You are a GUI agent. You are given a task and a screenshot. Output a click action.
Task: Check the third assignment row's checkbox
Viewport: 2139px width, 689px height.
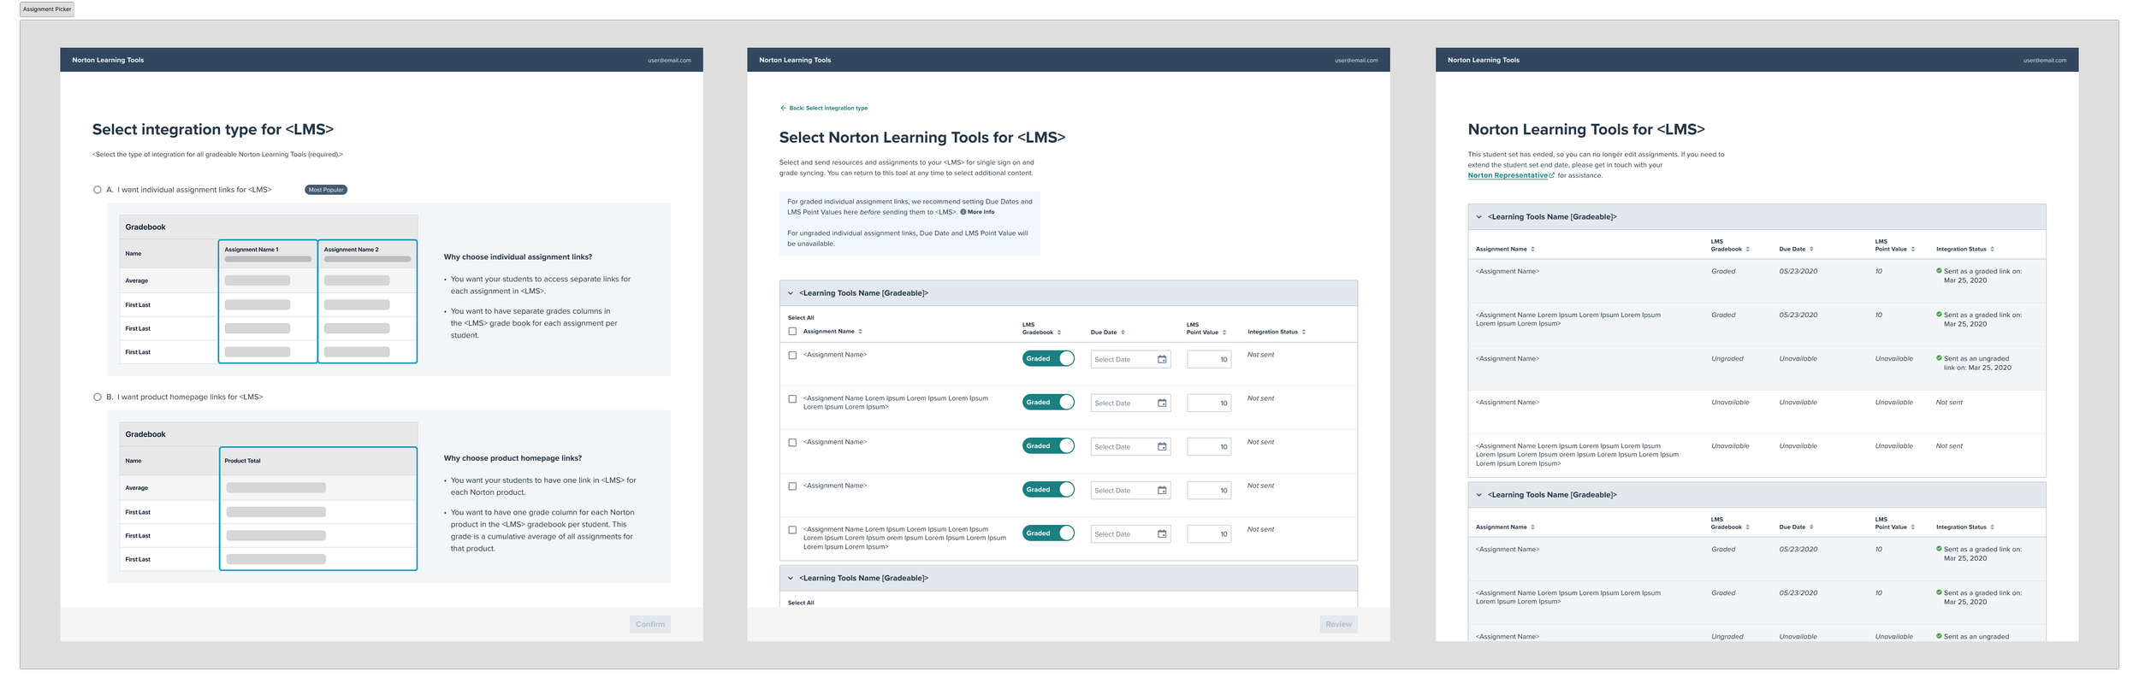pos(792,443)
